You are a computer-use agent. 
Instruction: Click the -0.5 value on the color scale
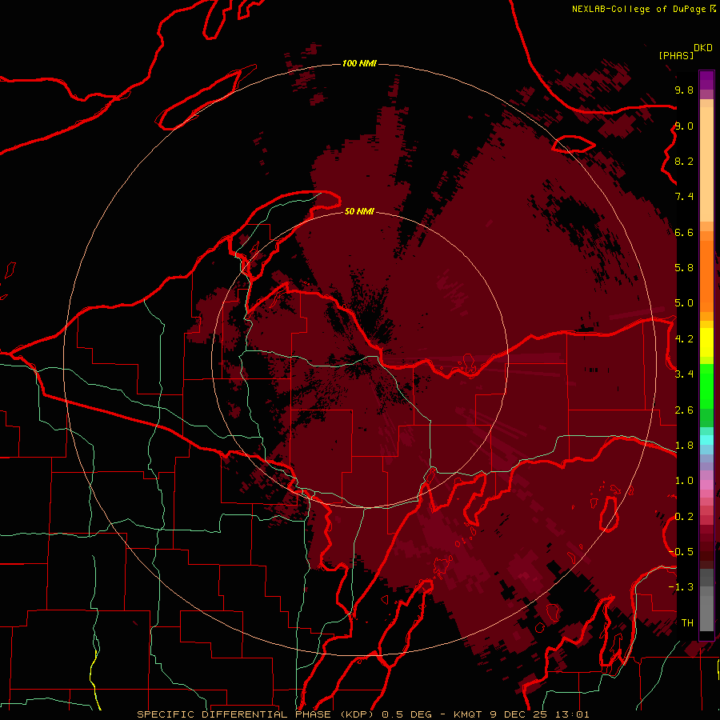click(681, 551)
